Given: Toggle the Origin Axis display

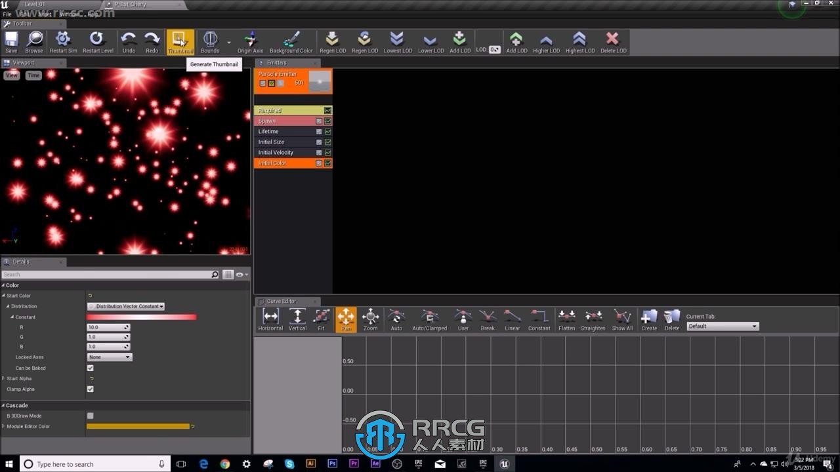Looking at the screenshot, I should 250,42.
